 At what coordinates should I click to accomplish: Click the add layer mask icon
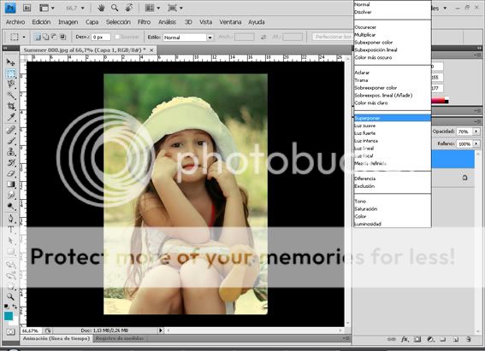point(417,339)
